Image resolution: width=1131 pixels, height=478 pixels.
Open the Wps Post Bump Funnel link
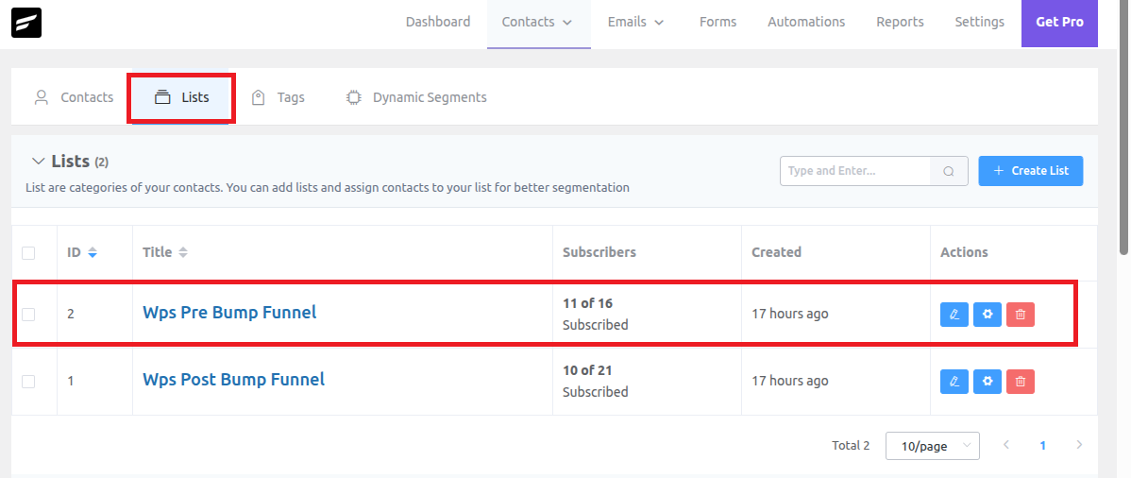click(234, 379)
